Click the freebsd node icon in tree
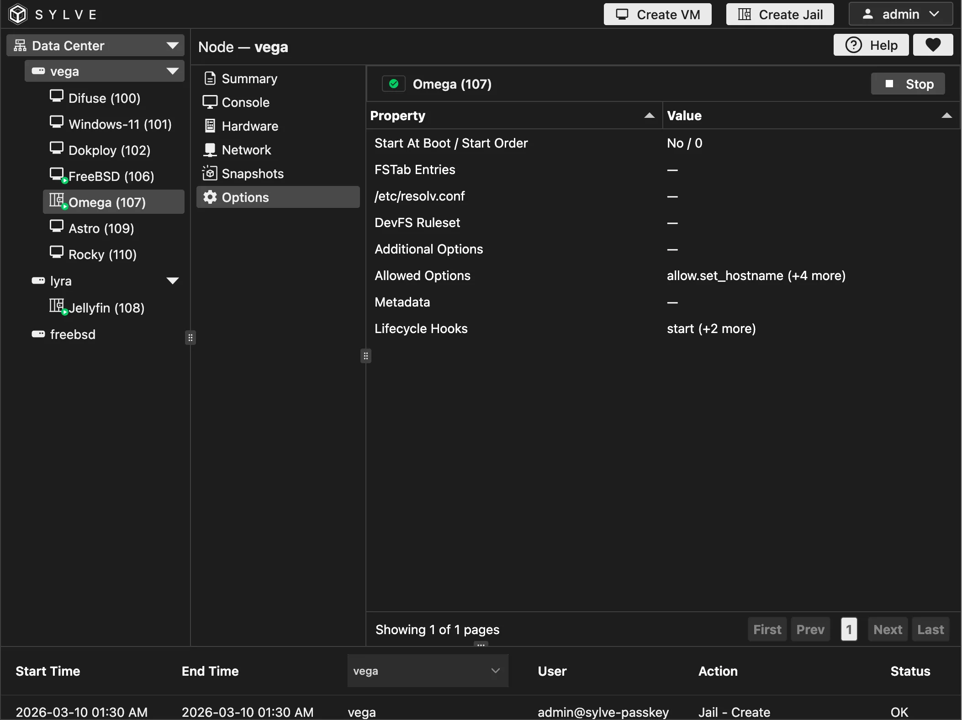The width and height of the screenshot is (962, 720). click(x=38, y=334)
